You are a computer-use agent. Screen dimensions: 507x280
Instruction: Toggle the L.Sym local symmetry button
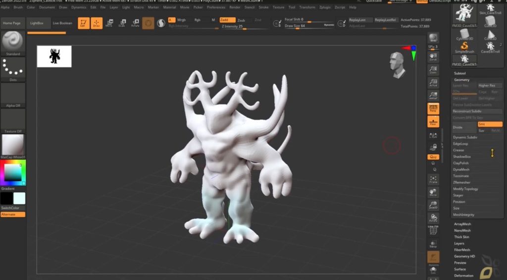pos(433,135)
